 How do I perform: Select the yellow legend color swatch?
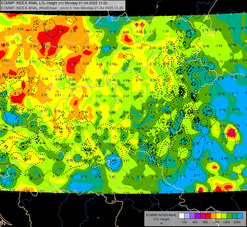(219, 216)
